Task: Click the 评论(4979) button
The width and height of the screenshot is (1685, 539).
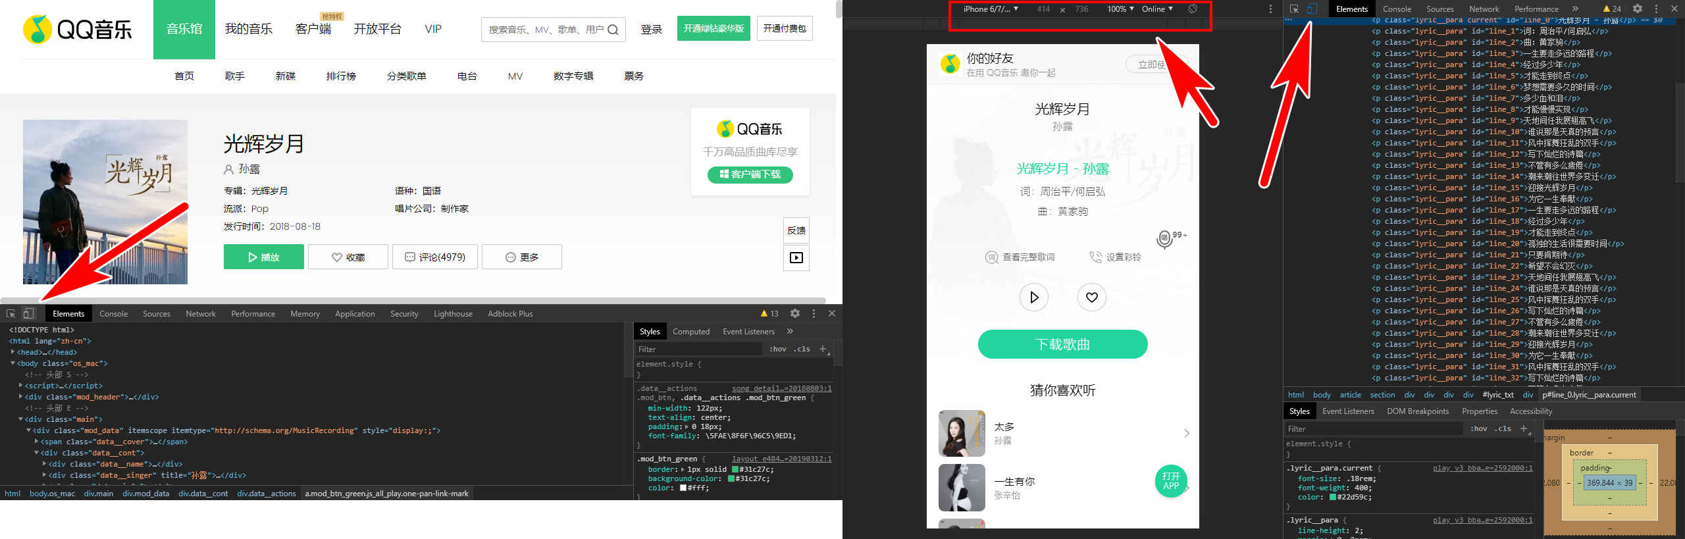Action: [x=434, y=257]
